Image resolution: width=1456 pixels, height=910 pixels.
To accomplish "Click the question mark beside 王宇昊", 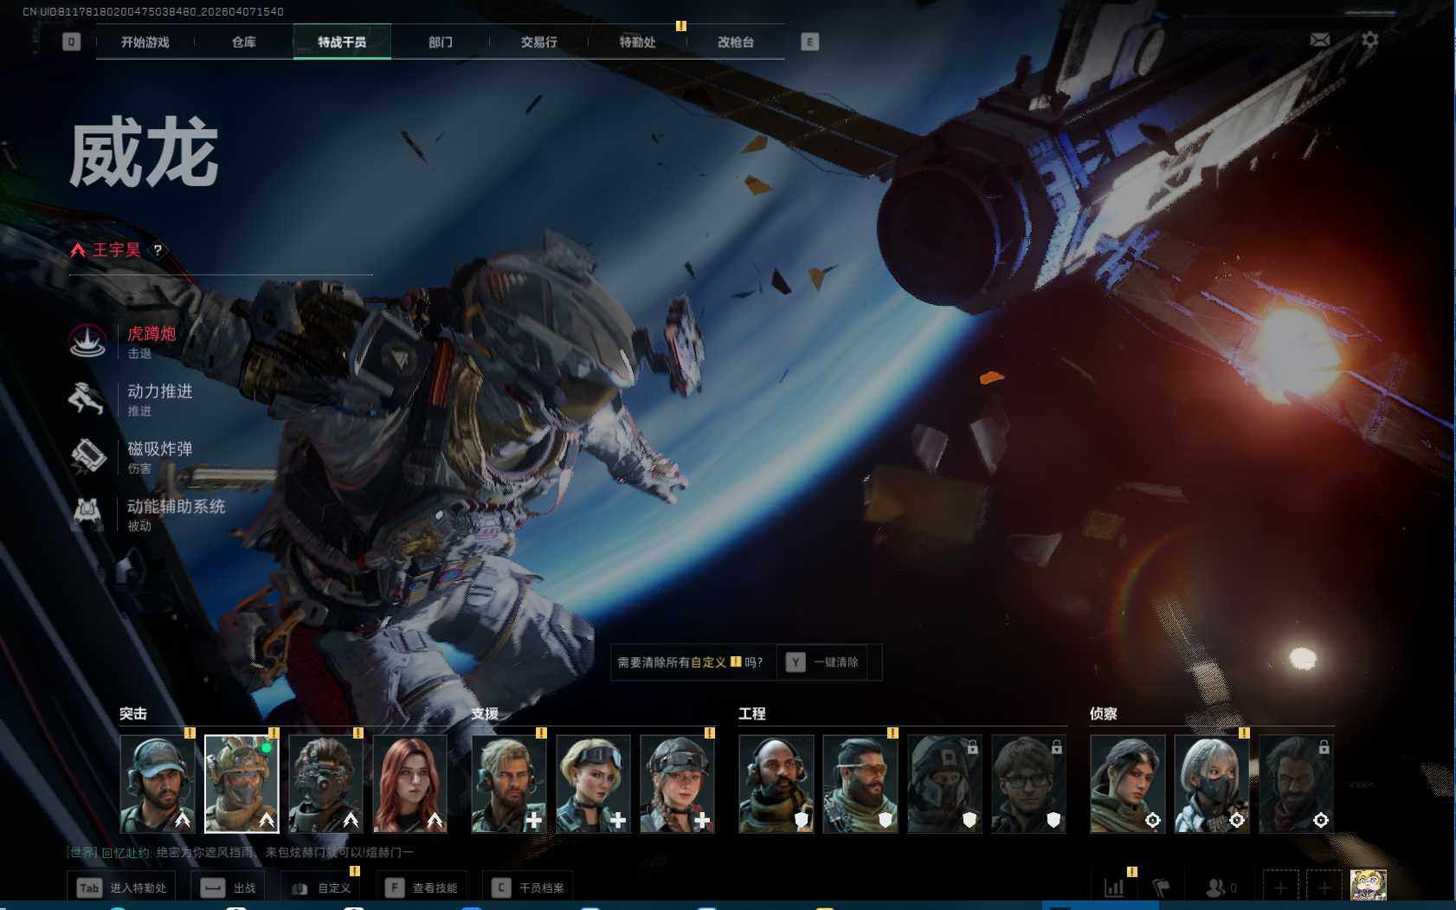I will (158, 250).
